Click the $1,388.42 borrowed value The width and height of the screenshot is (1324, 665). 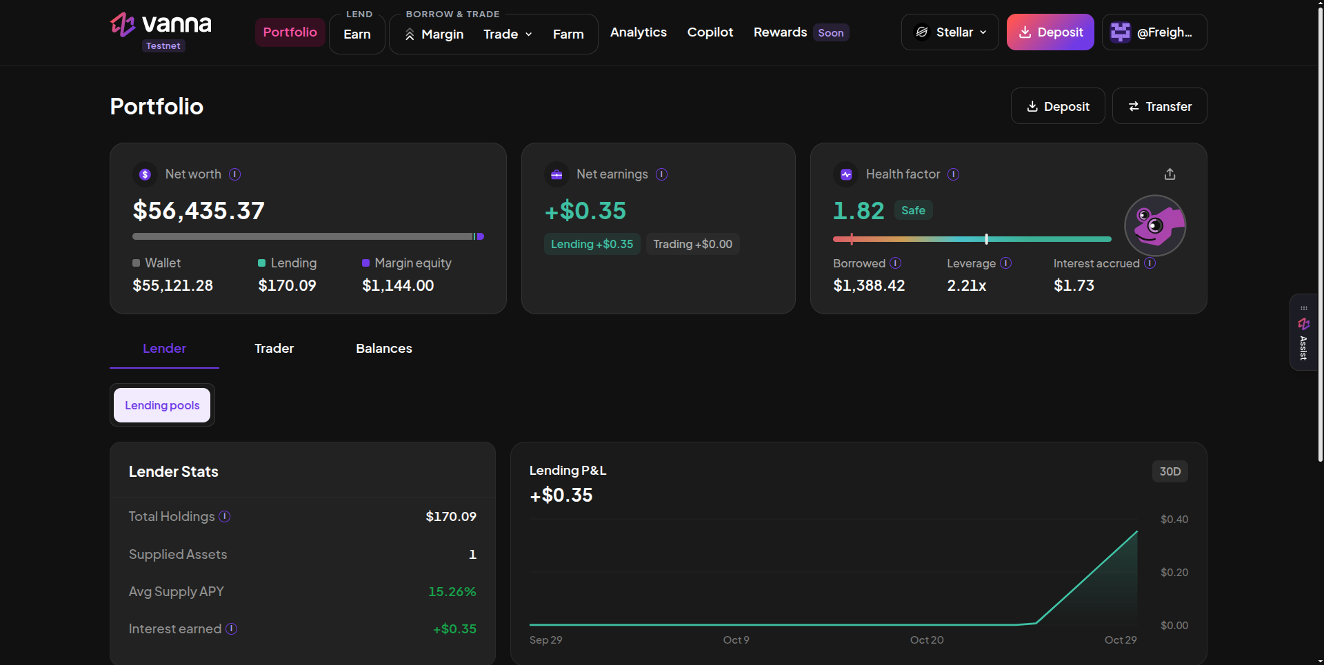[869, 285]
